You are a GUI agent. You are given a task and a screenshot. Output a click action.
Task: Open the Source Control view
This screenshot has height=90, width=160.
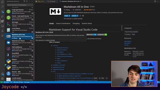pos(2,11)
